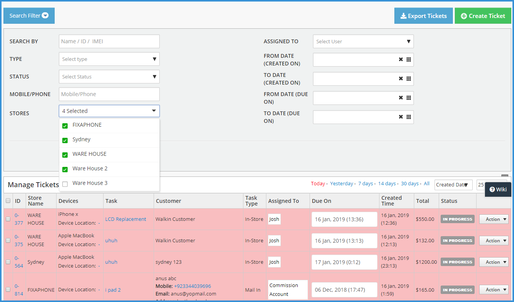This screenshot has width=514, height=302.
Task: Clear the To Date (Due On) field
Action: [x=401, y=117]
